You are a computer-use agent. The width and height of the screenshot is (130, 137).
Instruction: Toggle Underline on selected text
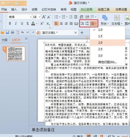[x=22, y=24]
